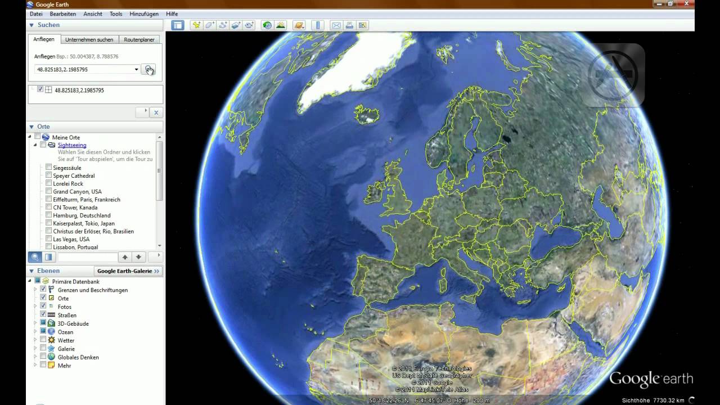Click the print toolbar icon
720x405 pixels.
(x=349, y=25)
